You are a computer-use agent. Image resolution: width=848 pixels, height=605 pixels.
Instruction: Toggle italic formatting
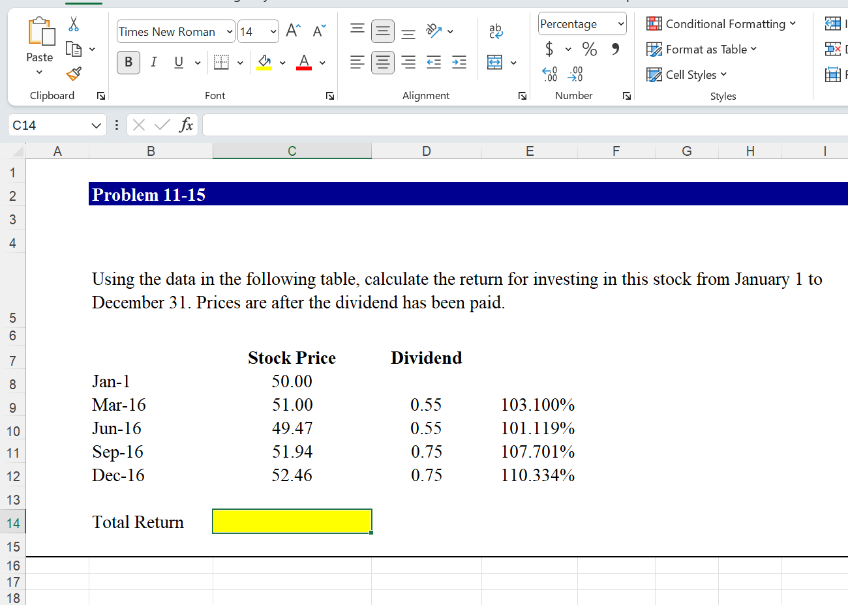(153, 62)
